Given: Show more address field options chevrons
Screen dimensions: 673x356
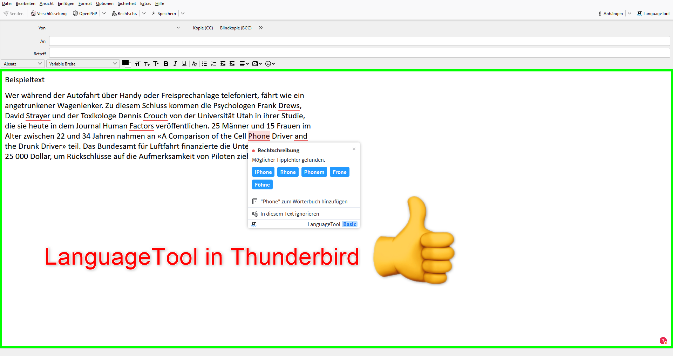Looking at the screenshot, I should [x=261, y=28].
